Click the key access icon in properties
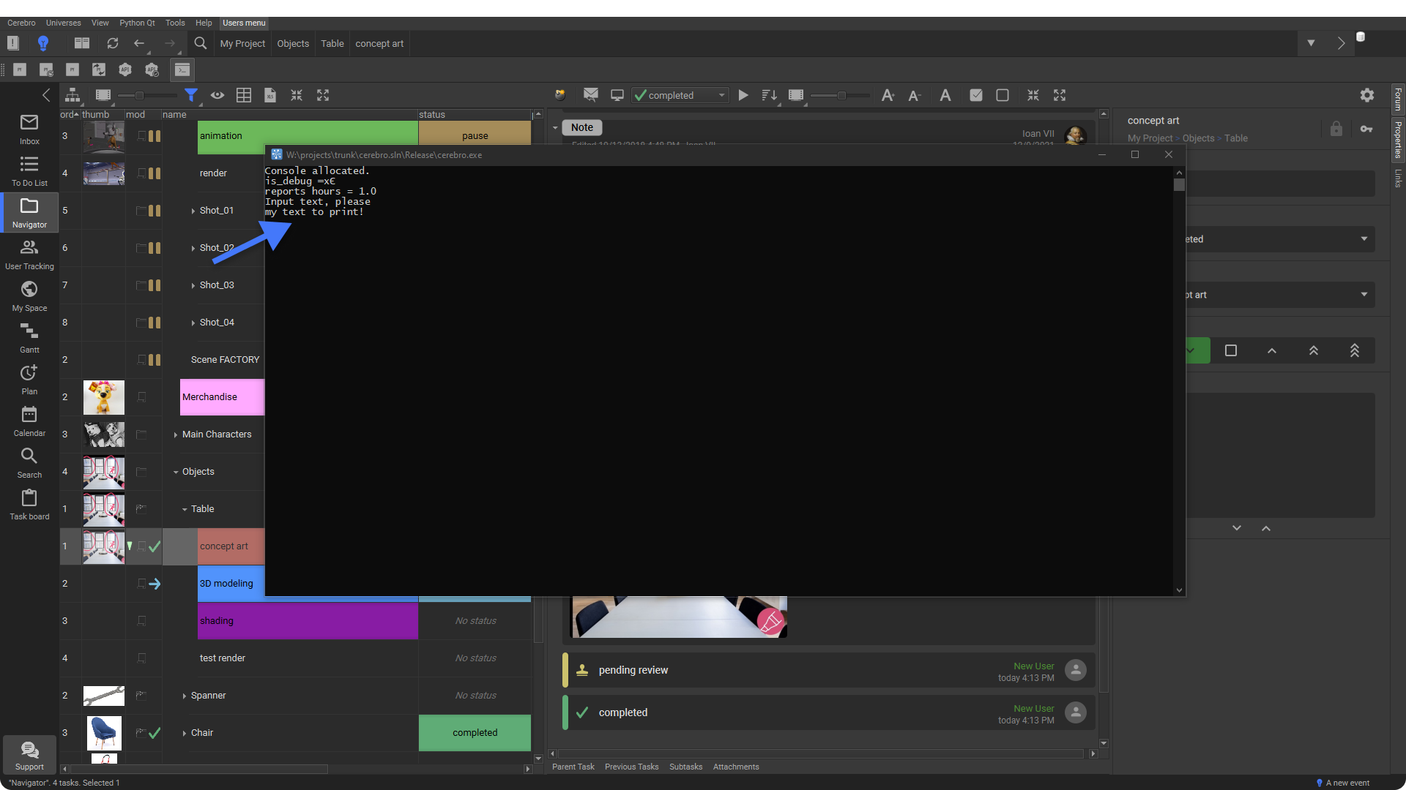The height and width of the screenshot is (790, 1406). (x=1366, y=129)
